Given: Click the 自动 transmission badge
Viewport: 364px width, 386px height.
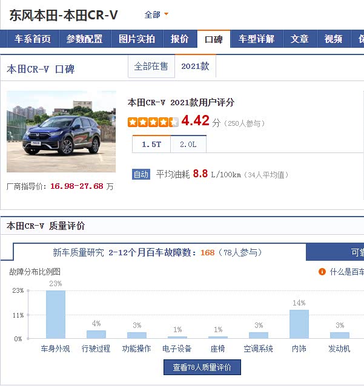Looking at the screenshot, I should pos(141,174).
